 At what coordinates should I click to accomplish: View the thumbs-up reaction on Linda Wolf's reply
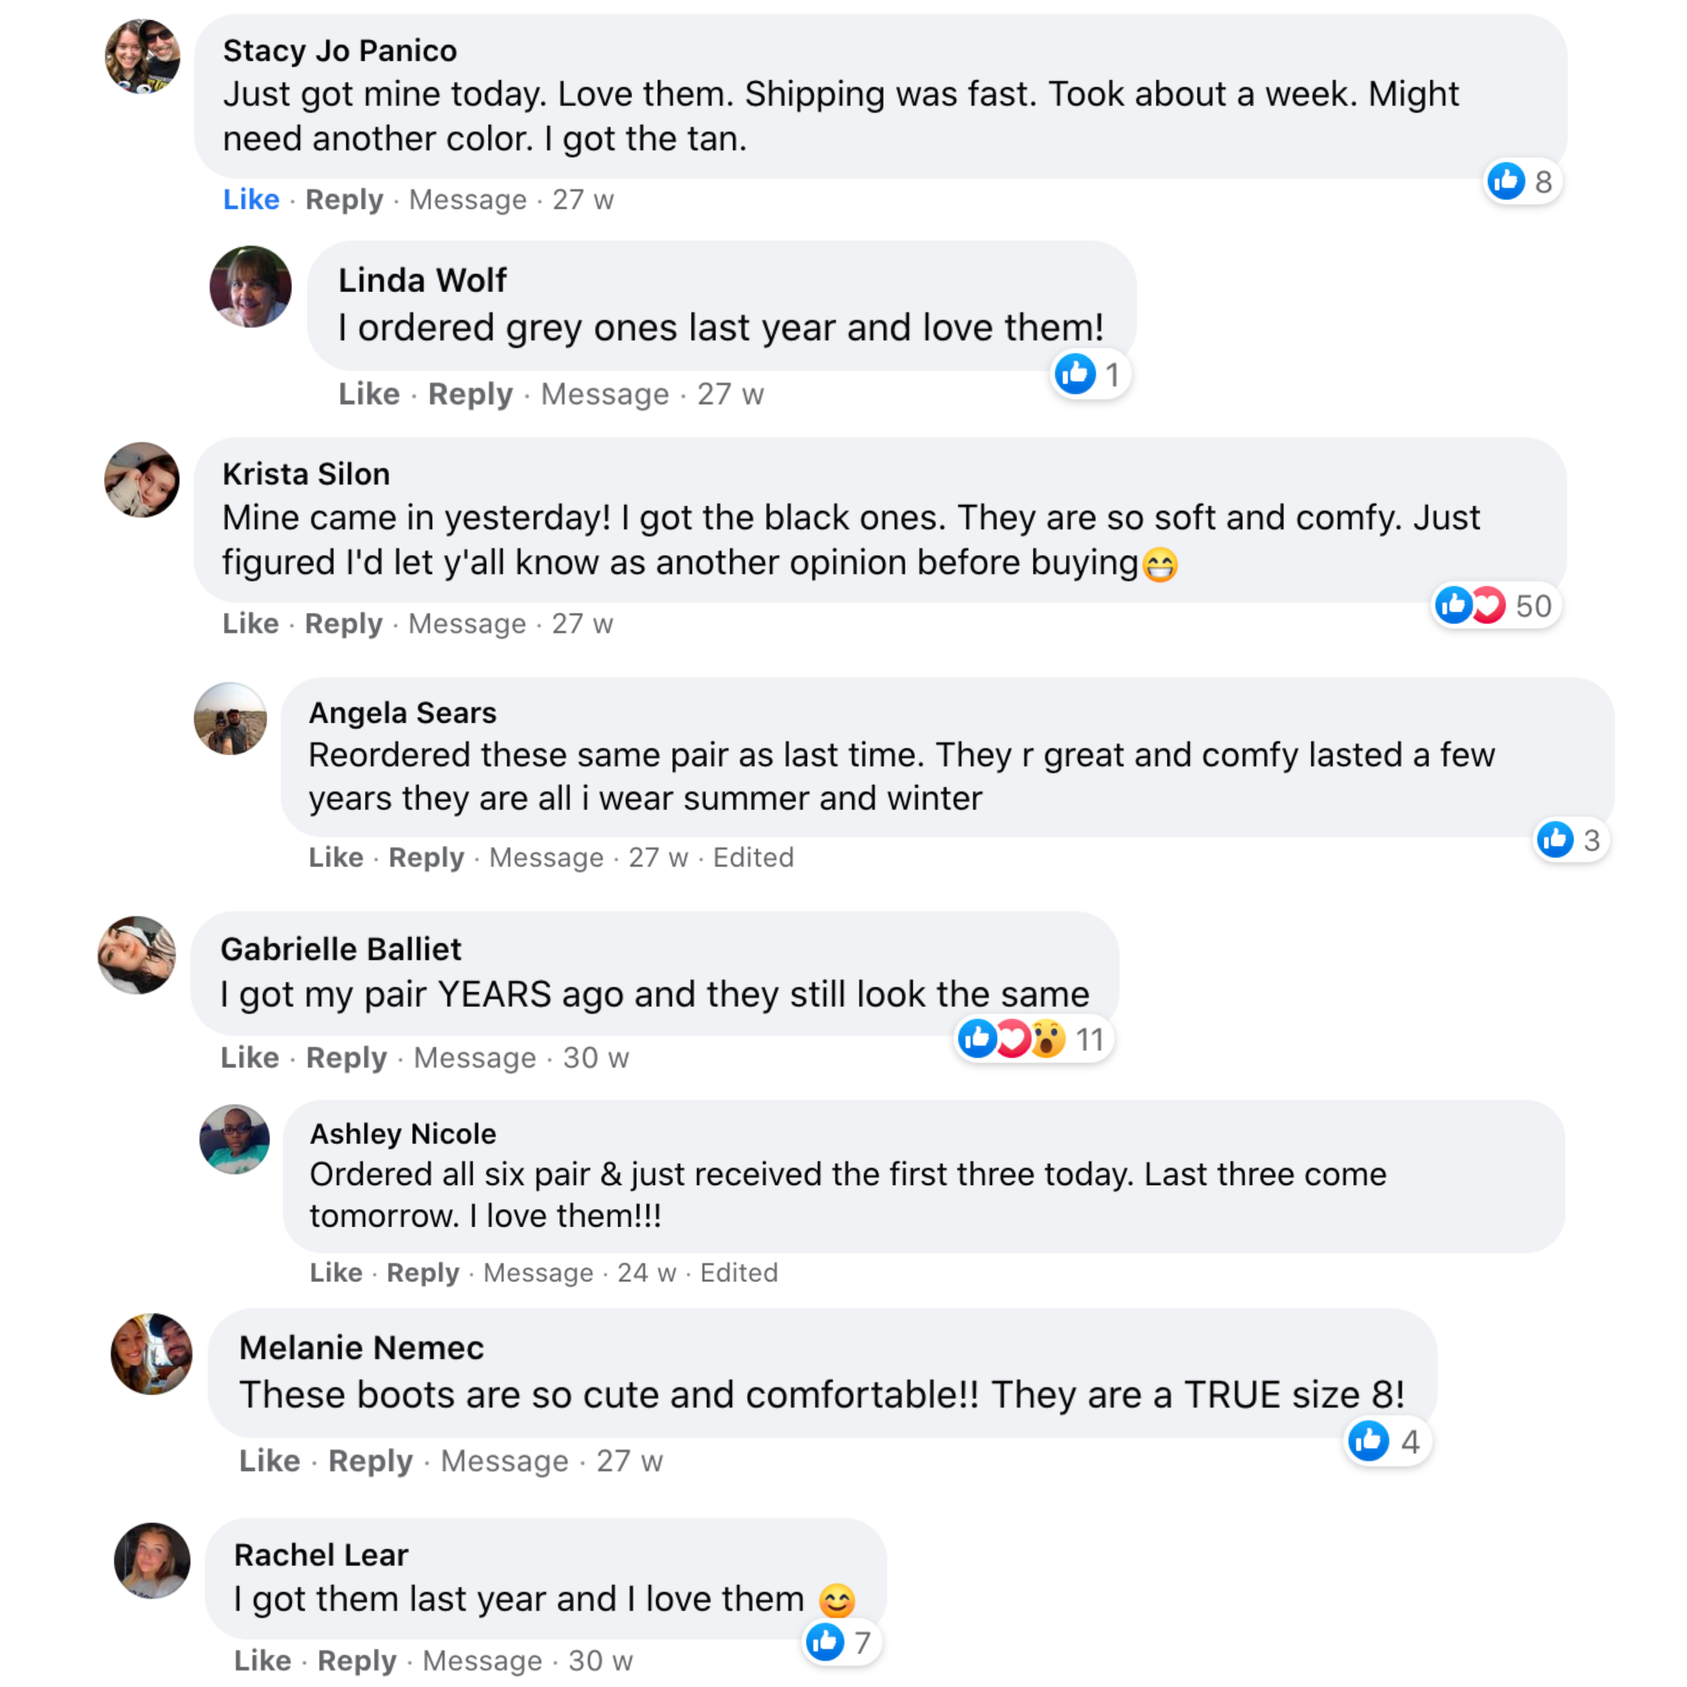pyautogui.click(x=1089, y=374)
